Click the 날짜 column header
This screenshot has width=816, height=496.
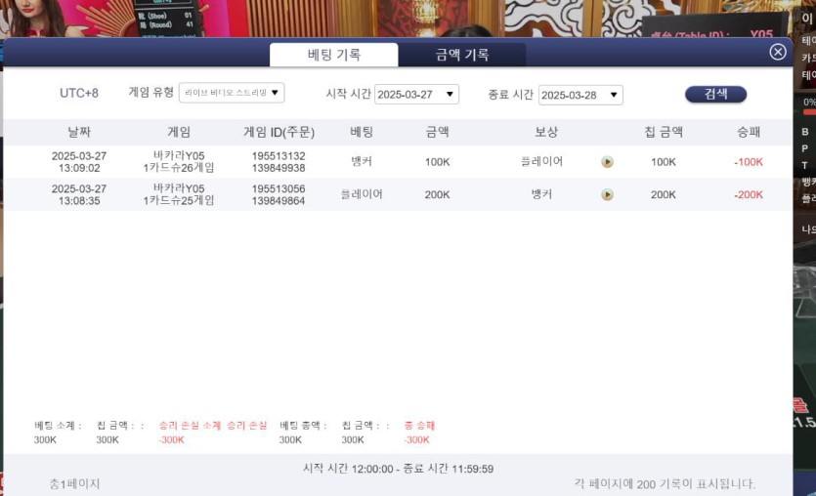point(79,132)
